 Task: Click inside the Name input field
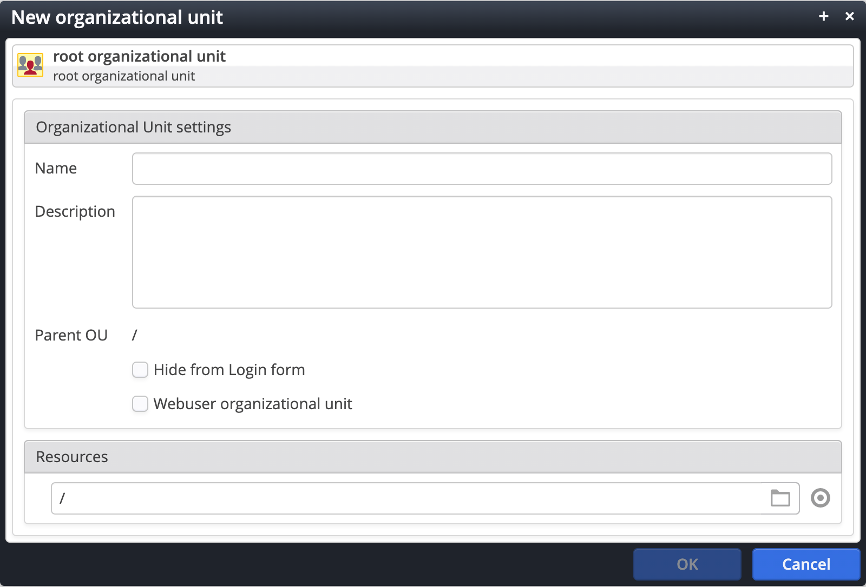(x=482, y=168)
